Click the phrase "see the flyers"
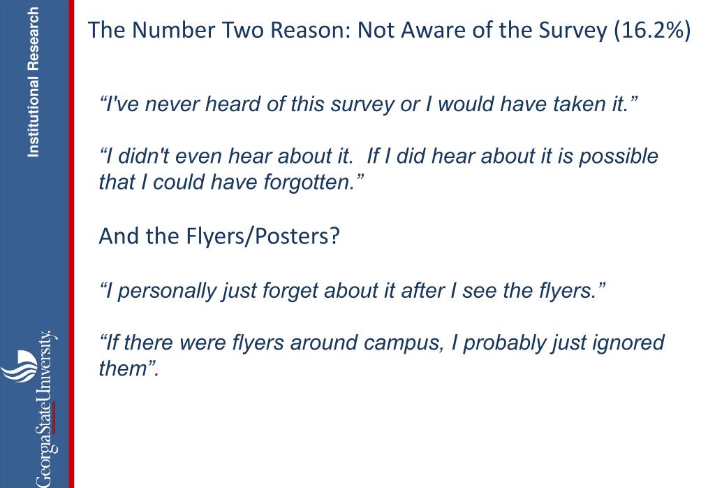715x488 pixels. point(531,291)
